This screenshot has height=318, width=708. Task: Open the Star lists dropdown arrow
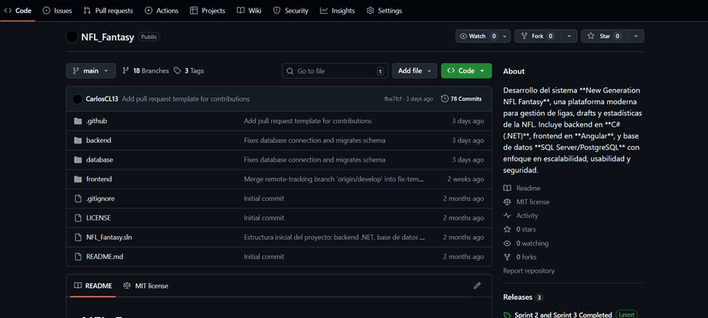coord(636,36)
